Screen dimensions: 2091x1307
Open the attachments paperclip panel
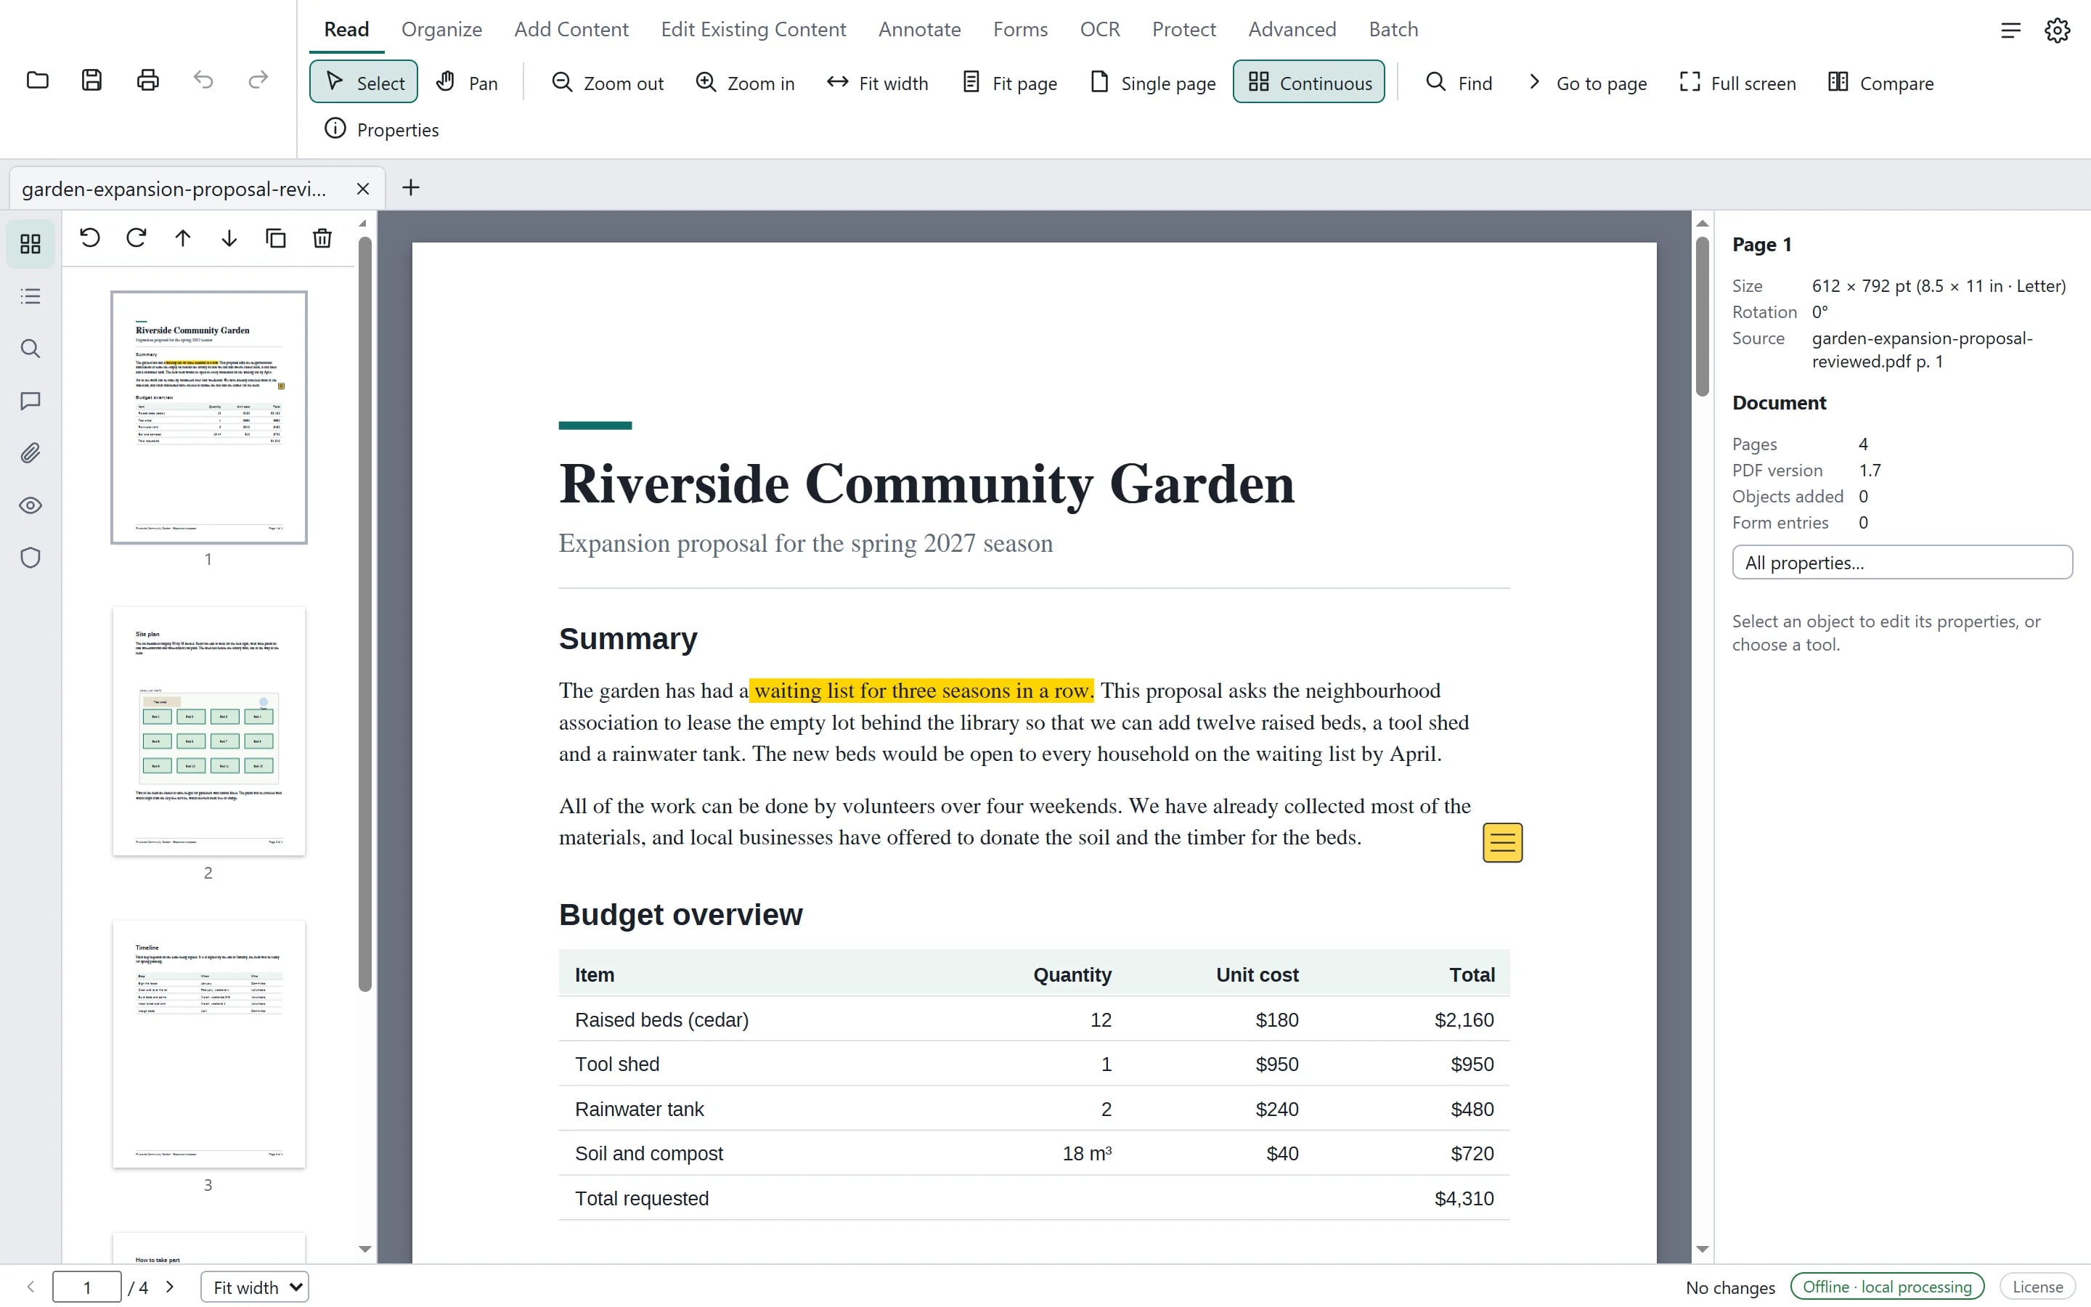tap(30, 453)
